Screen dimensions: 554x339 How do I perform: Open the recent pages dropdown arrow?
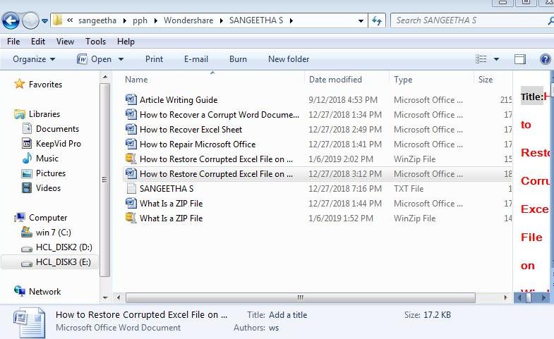[45, 21]
